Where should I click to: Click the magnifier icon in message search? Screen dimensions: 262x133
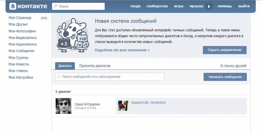(59, 77)
